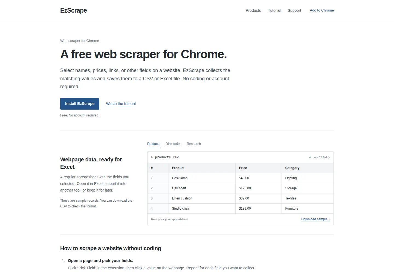Click the $189.00 price cell
This screenshot has height=274, width=394.
point(259,209)
